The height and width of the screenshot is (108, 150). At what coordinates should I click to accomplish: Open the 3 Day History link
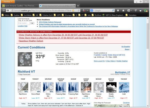111,61
